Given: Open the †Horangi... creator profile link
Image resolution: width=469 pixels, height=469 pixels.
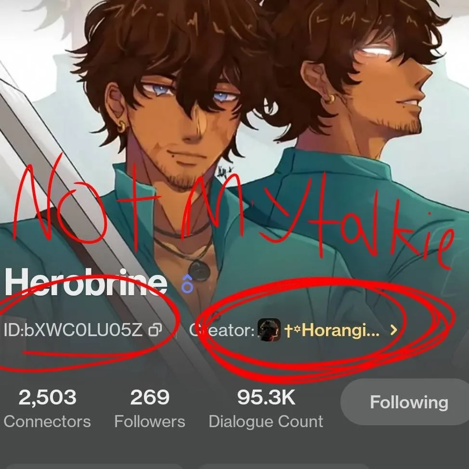Looking at the screenshot, I should (x=332, y=330).
